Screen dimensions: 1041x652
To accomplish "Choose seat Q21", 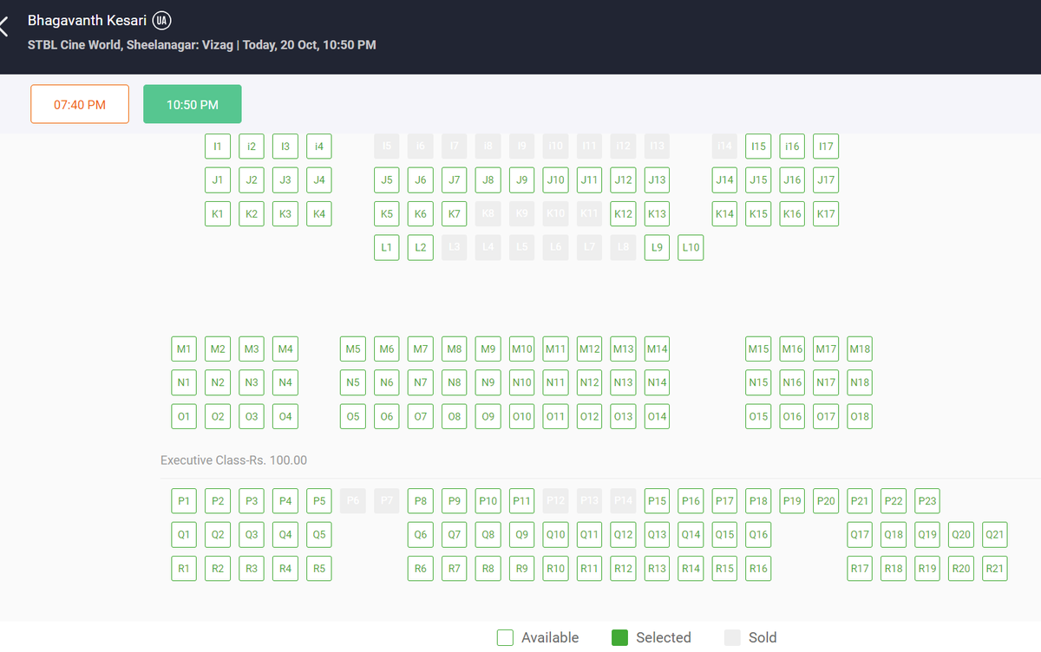I will click(995, 535).
